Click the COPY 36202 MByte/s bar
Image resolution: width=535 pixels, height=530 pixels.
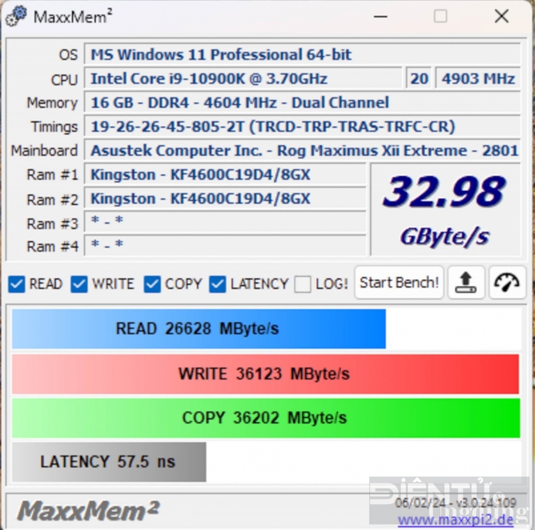266,418
